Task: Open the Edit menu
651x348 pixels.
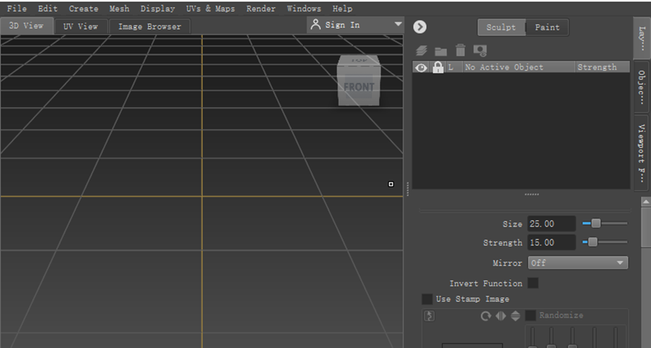Action: [x=48, y=8]
